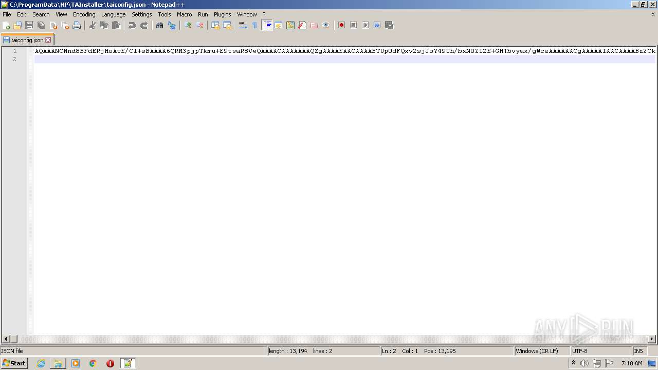This screenshot has width=658, height=370.
Task: Close the current document via toolbar icon
Action: click(53, 25)
